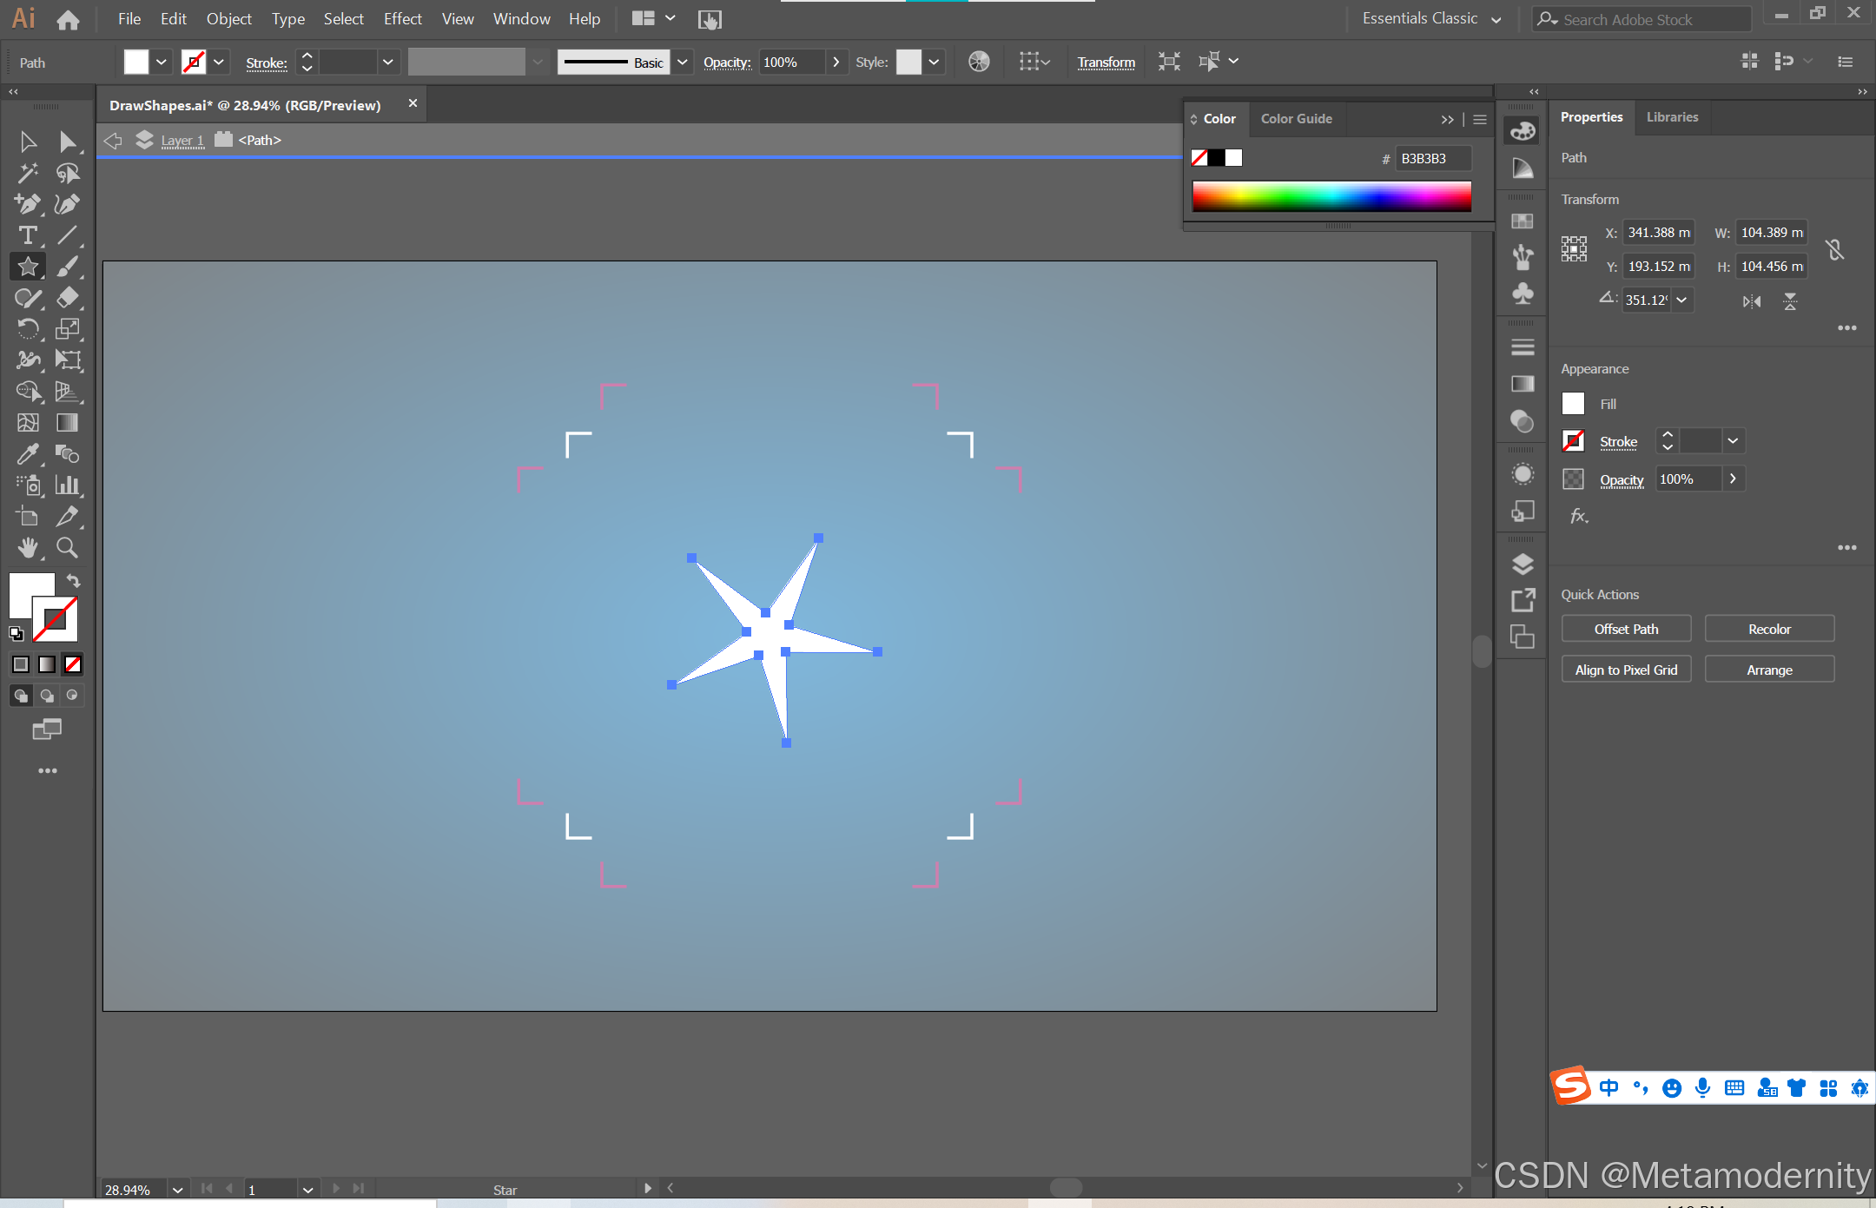Click the Recolor Artwork wheel icon

coord(979,62)
